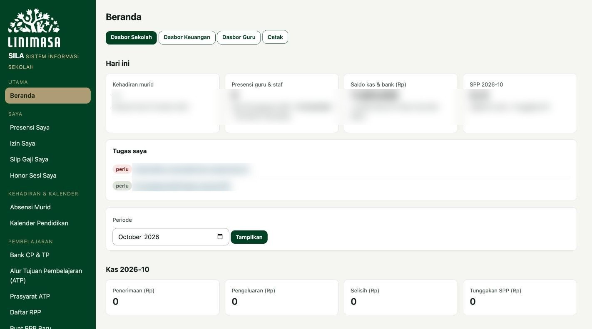
Task: Select the Dasbor Guru tab
Action: point(239,37)
